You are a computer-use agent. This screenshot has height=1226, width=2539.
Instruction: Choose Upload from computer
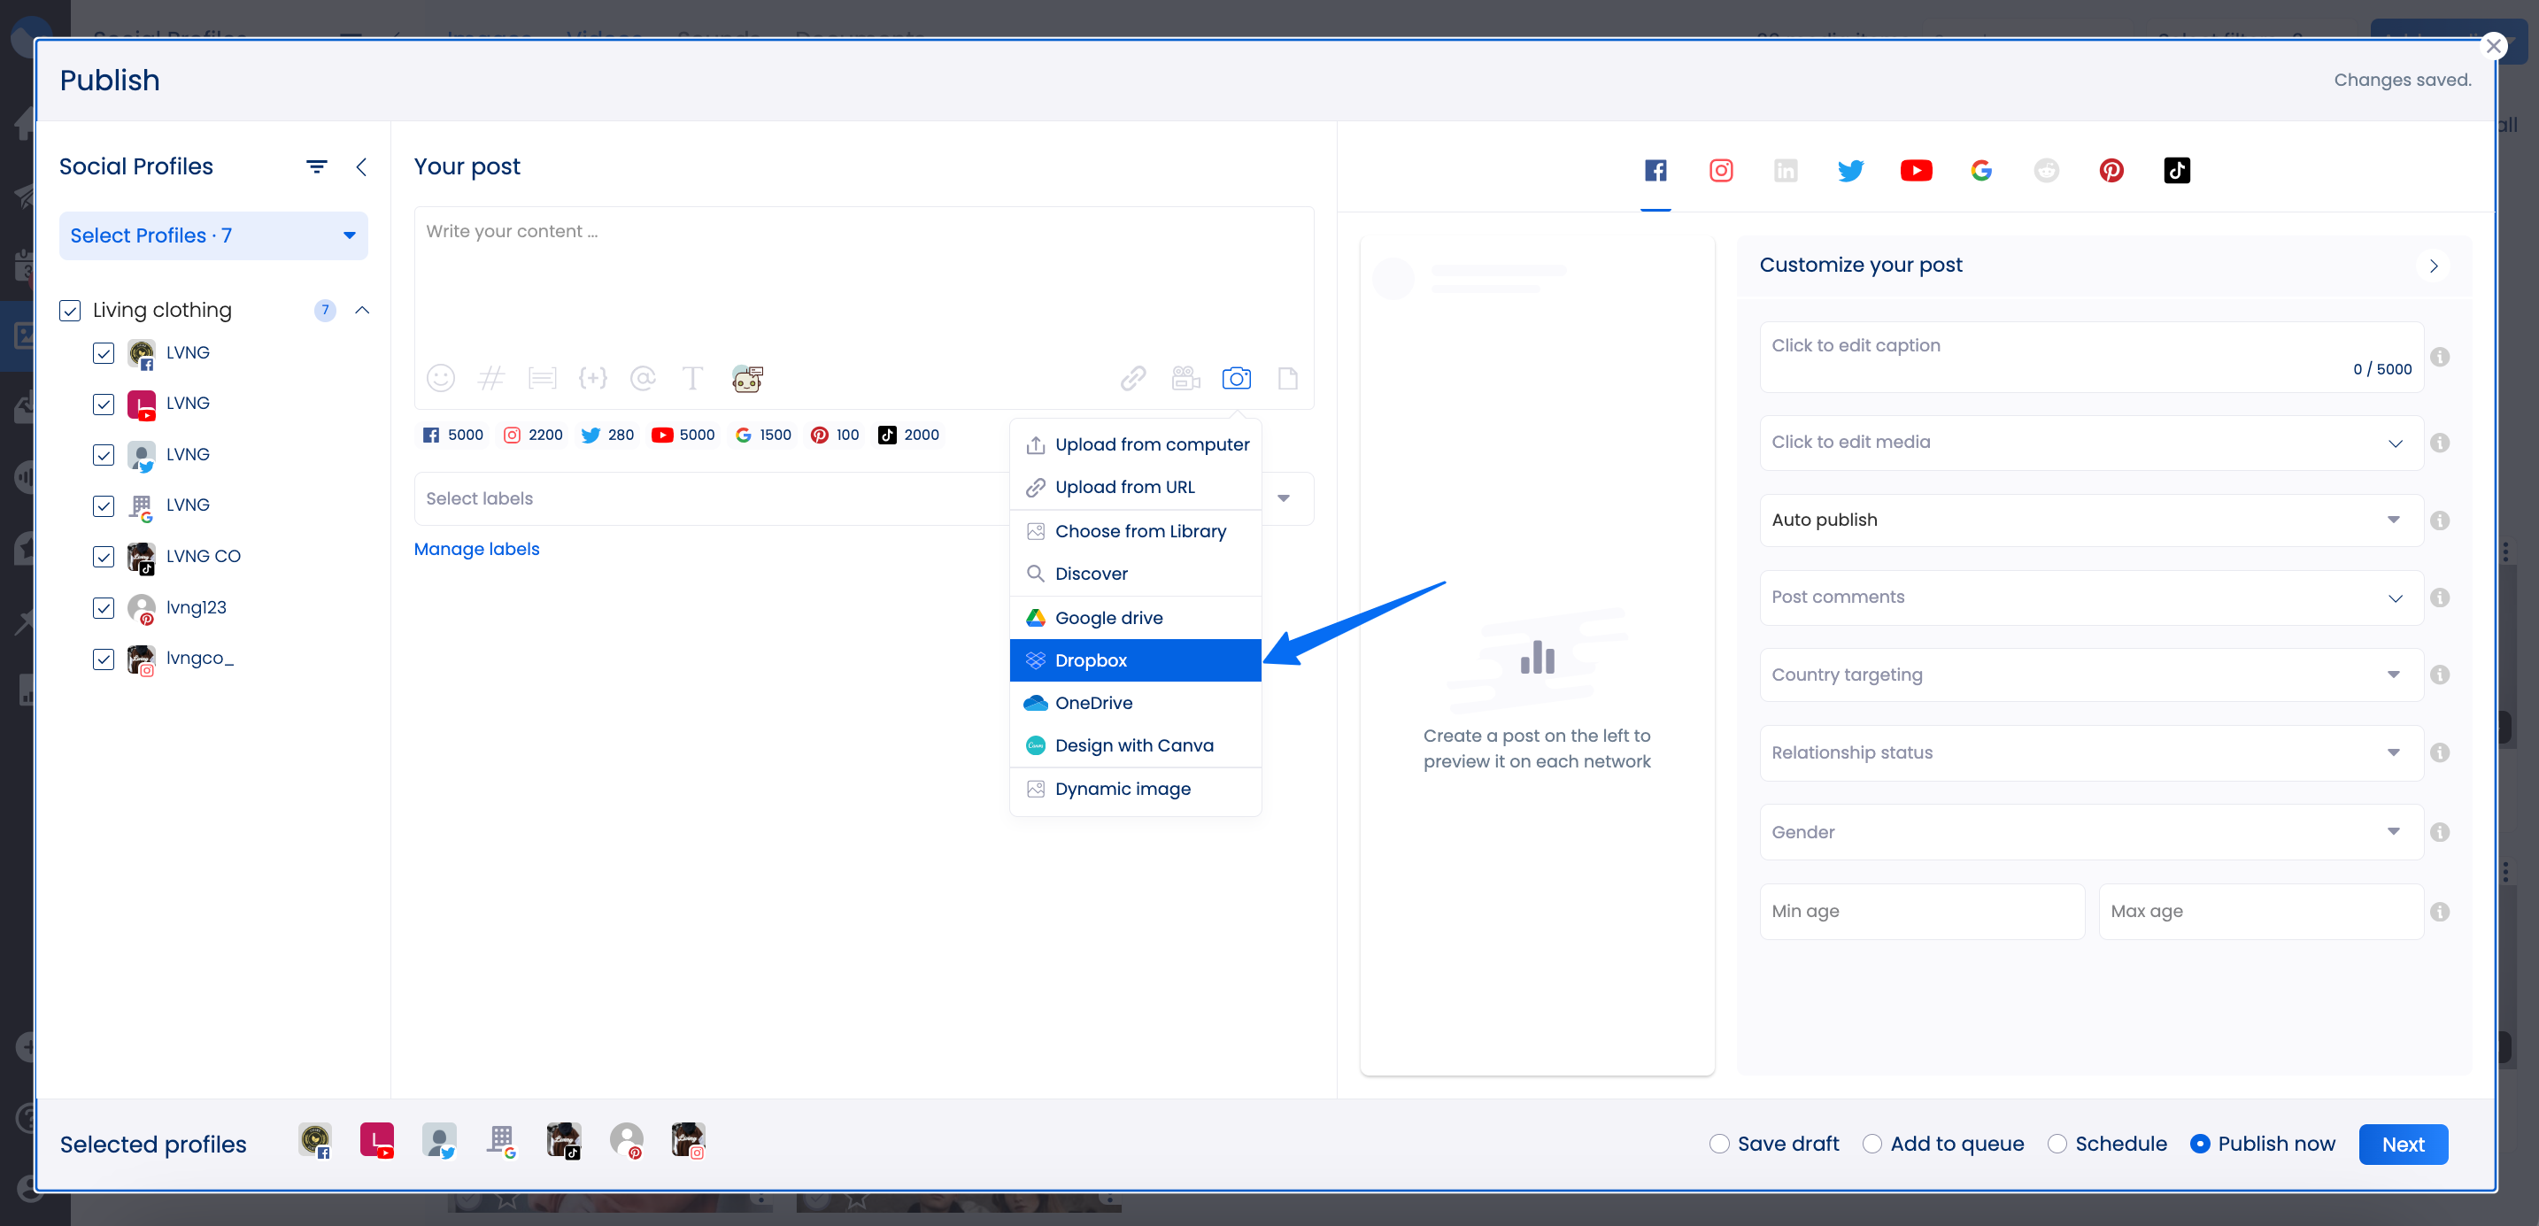(1136, 444)
